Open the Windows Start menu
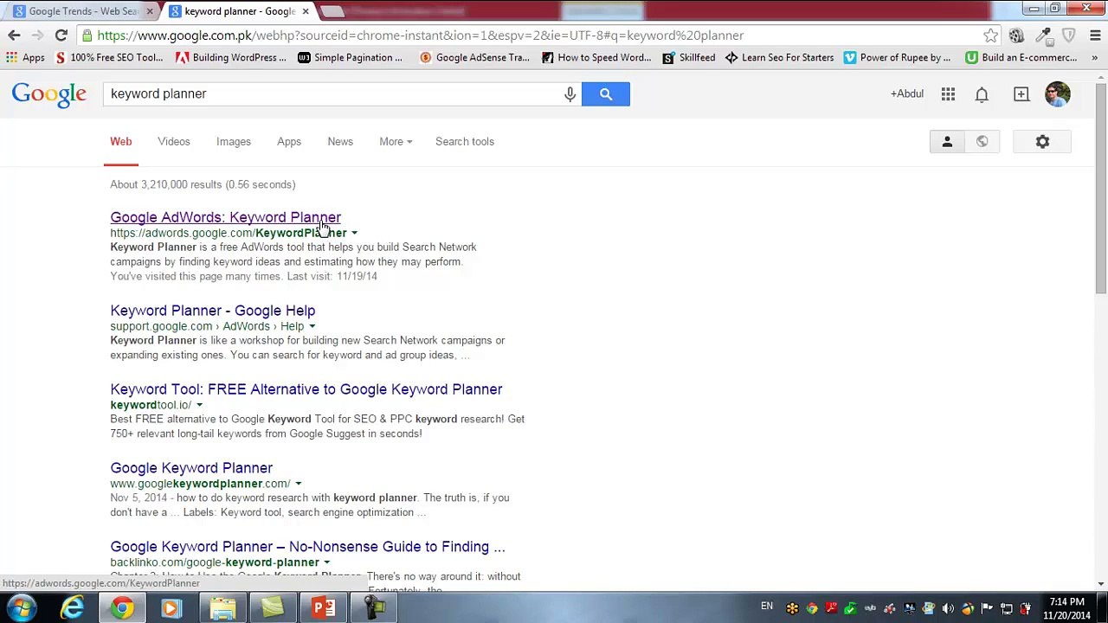Image resolution: width=1108 pixels, height=623 pixels. click(21, 608)
